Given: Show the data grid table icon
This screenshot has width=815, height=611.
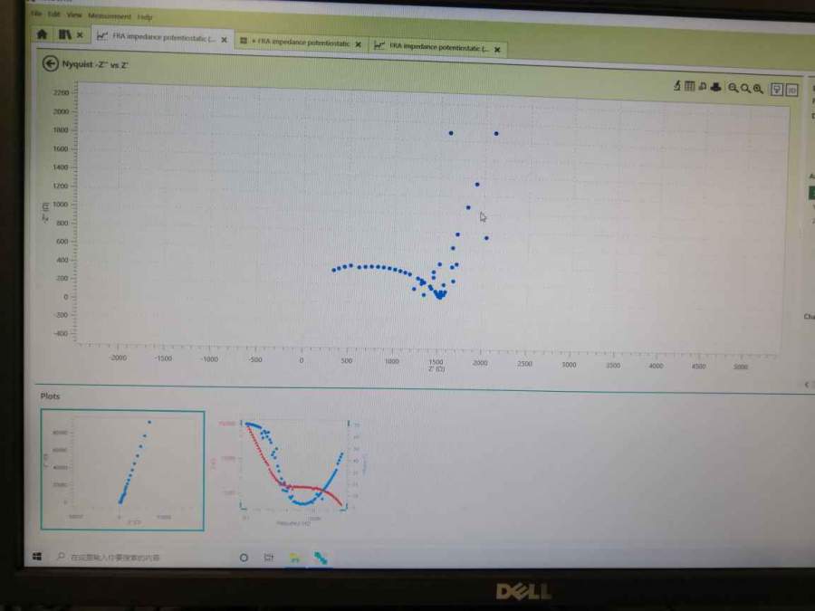Looking at the screenshot, I should coord(690,86).
